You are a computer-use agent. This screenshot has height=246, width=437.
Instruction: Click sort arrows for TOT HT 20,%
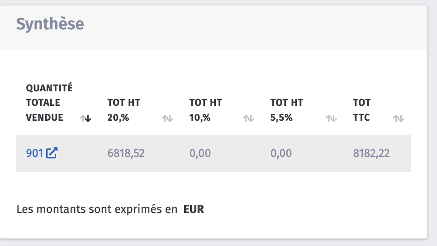click(167, 118)
